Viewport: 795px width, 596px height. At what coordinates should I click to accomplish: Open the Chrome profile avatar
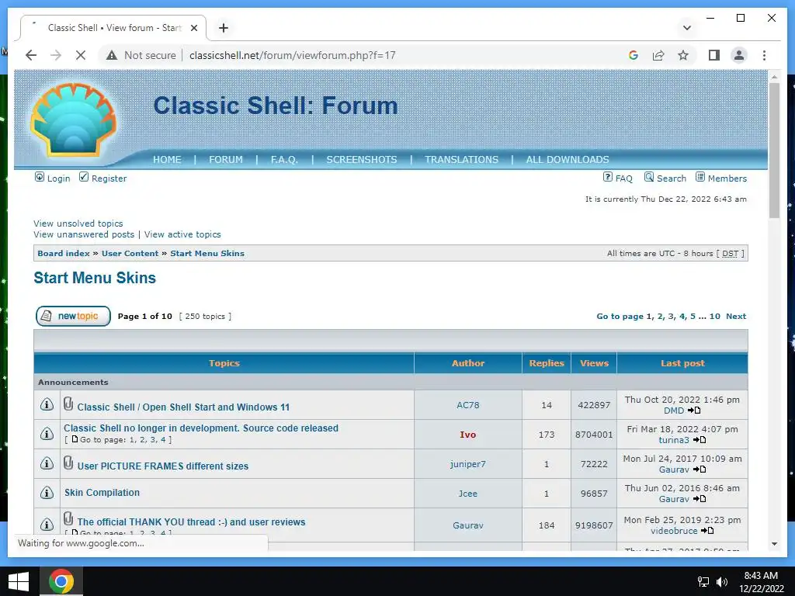point(739,55)
